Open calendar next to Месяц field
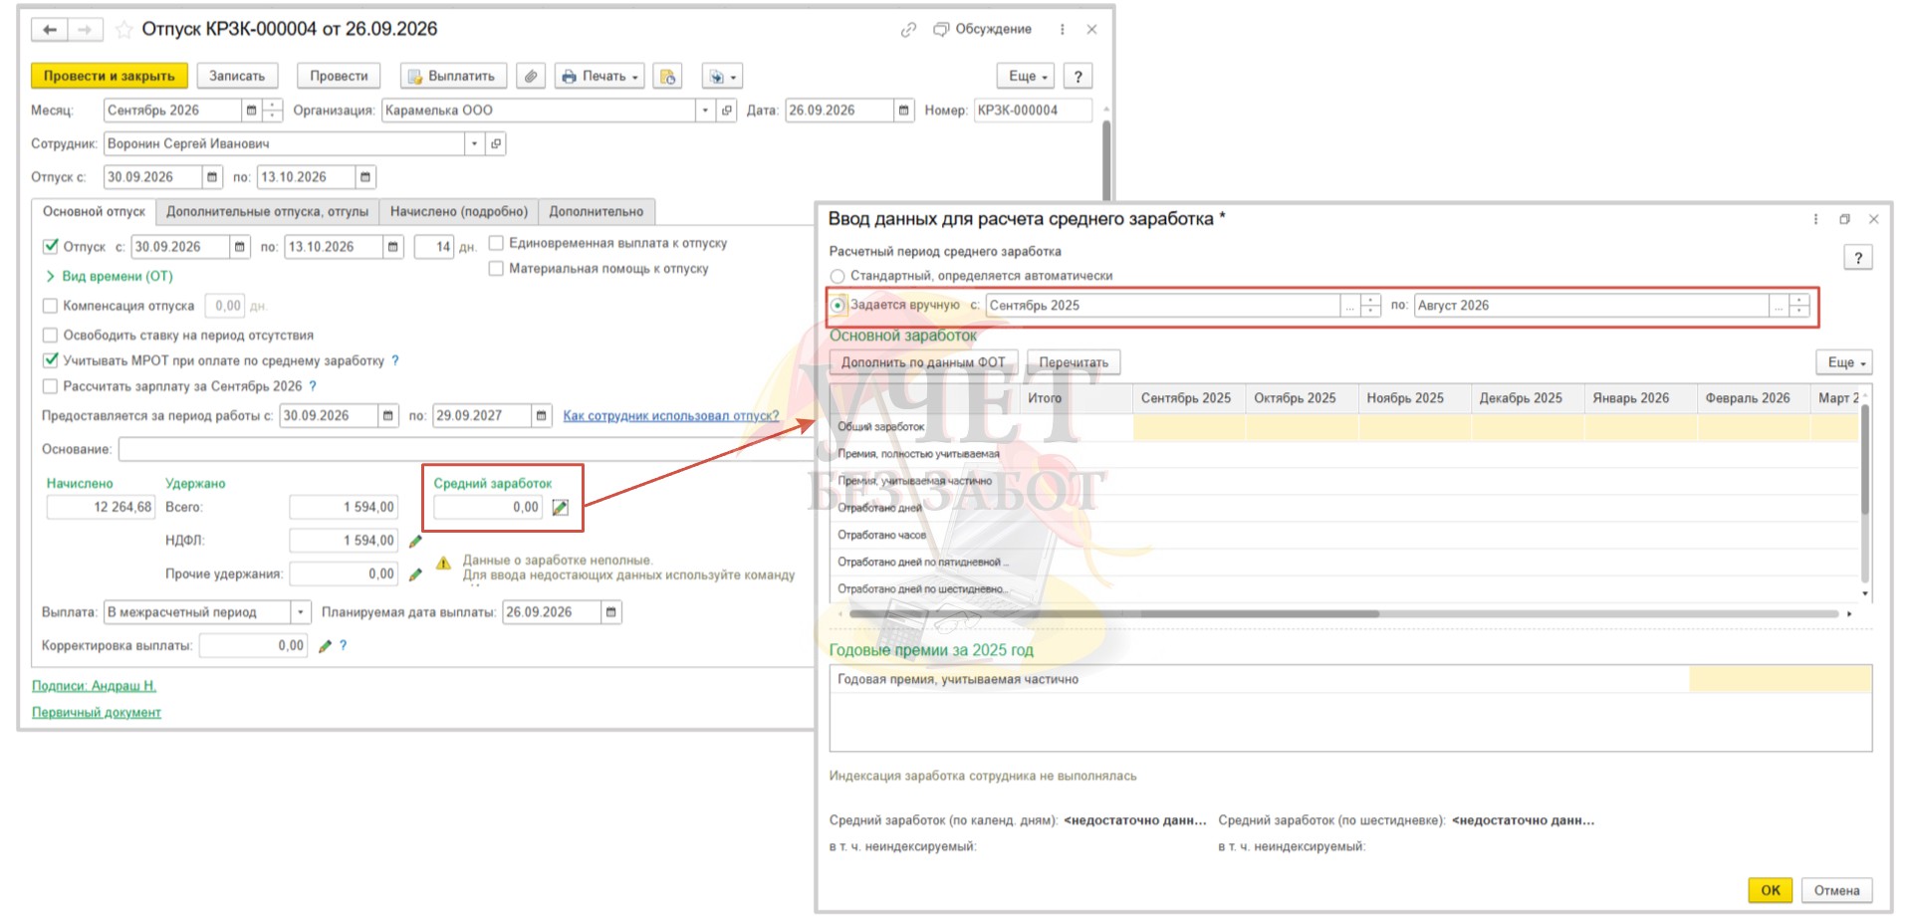The image size is (1912, 918). [x=251, y=111]
